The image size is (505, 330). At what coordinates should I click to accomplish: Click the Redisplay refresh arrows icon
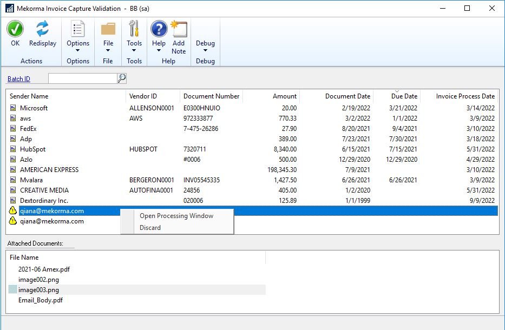pyautogui.click(x=43, y=30)
